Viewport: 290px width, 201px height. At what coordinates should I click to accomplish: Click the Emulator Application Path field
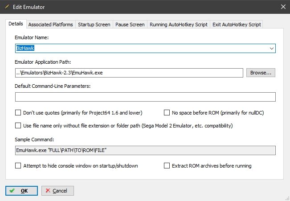pyautogui.click(x=129, y=73)
